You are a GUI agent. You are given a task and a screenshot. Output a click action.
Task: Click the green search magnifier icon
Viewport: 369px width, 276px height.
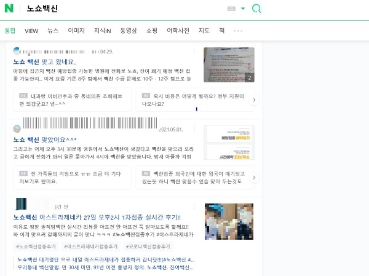(x=256, y=9)
